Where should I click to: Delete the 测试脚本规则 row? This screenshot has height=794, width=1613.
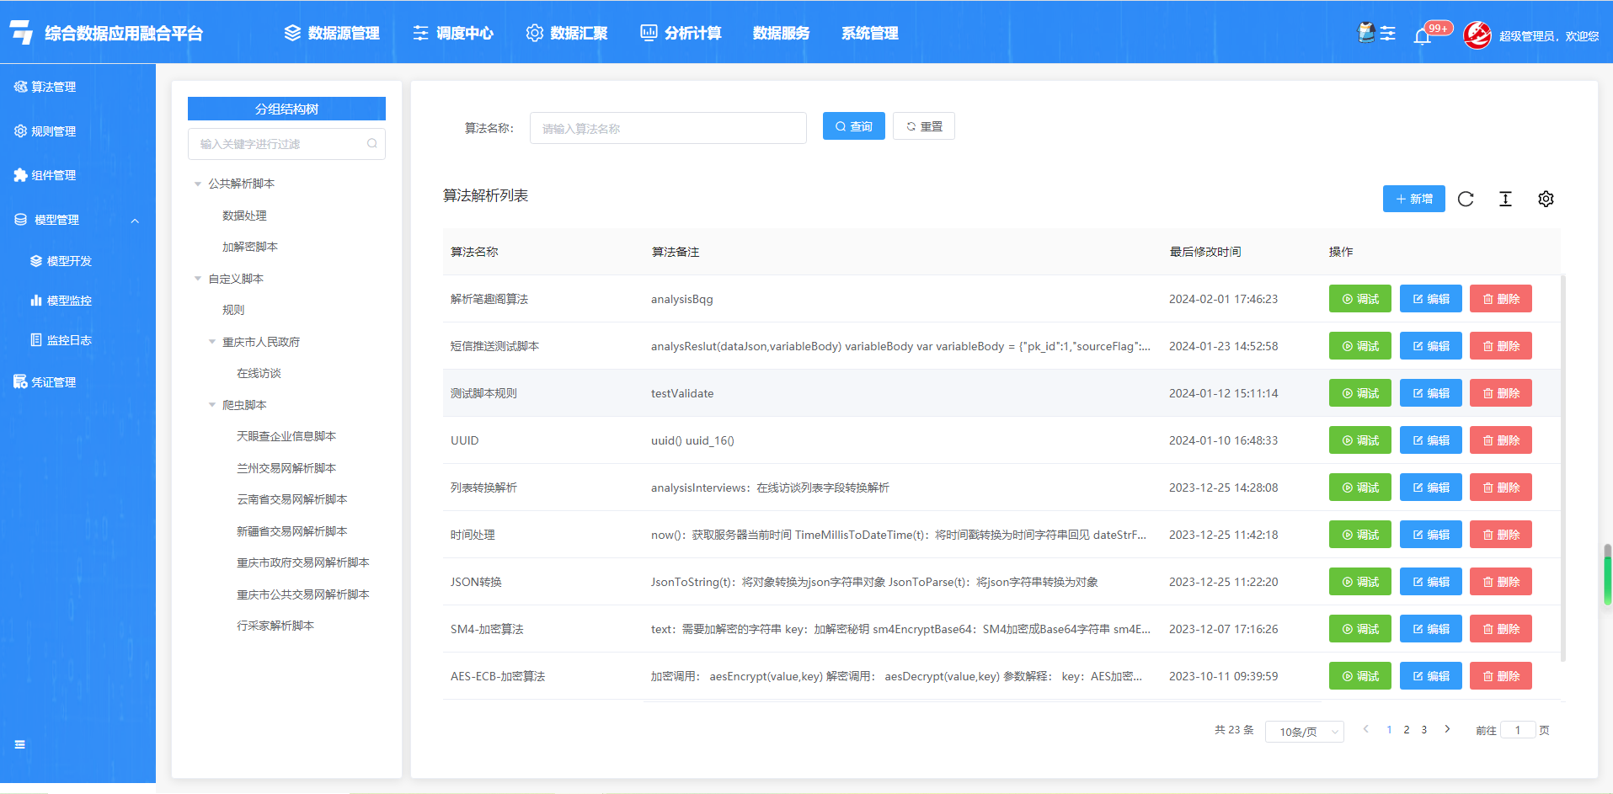click(1500, 393)
